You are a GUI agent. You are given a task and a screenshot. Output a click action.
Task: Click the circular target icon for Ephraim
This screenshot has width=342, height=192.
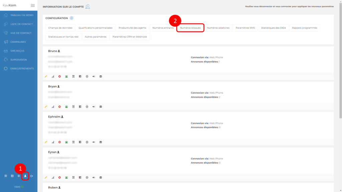(x=87, y=142)
